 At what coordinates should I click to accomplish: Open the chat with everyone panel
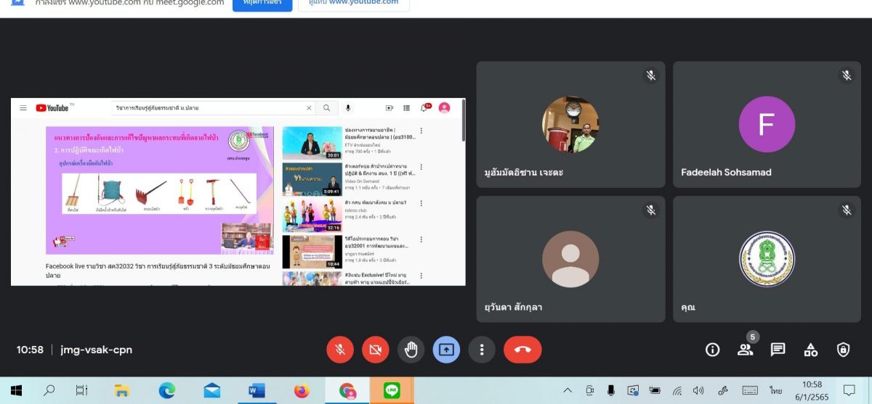778,350
